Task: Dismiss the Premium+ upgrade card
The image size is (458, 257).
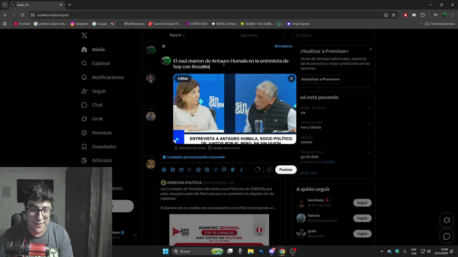Action: (371, 49)
